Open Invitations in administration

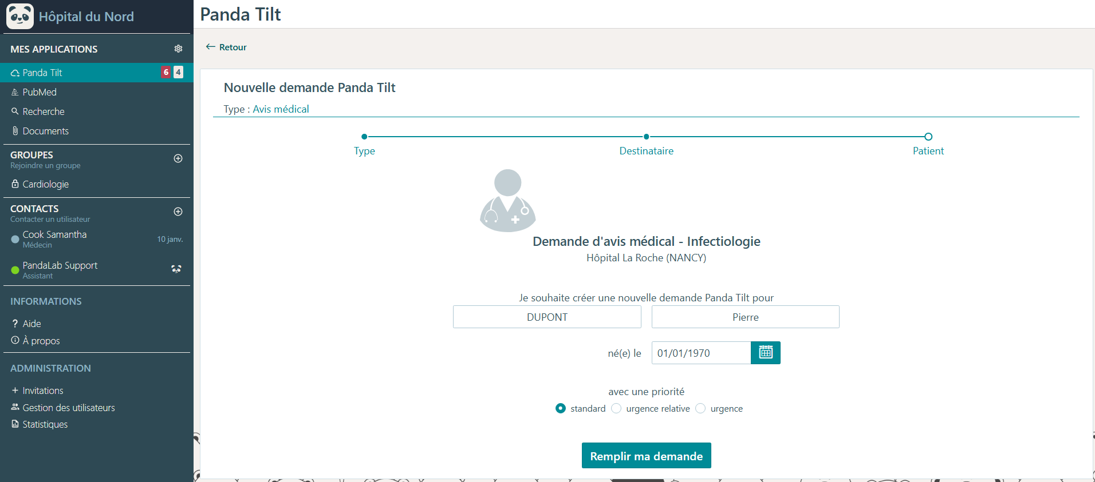click(x=37, y=391)
